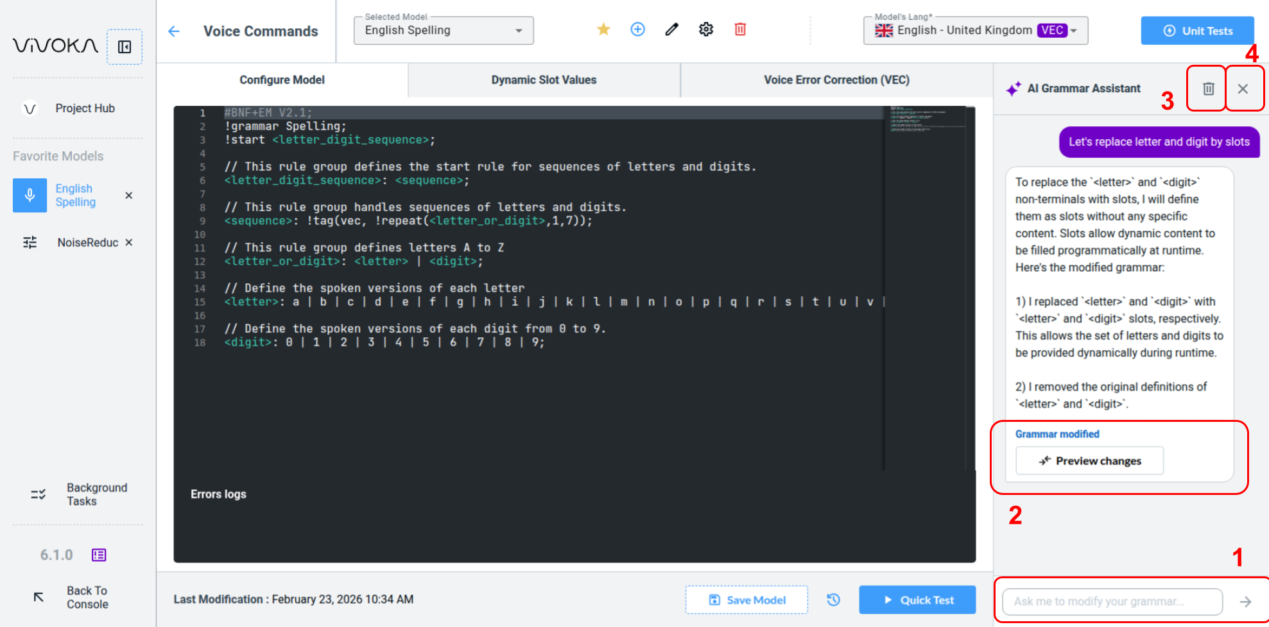Image resolution: width=1269 pixels, height=627 pixels.
Task: Open Voice Error Correction (VEC) tab
Action: point(836,80)
